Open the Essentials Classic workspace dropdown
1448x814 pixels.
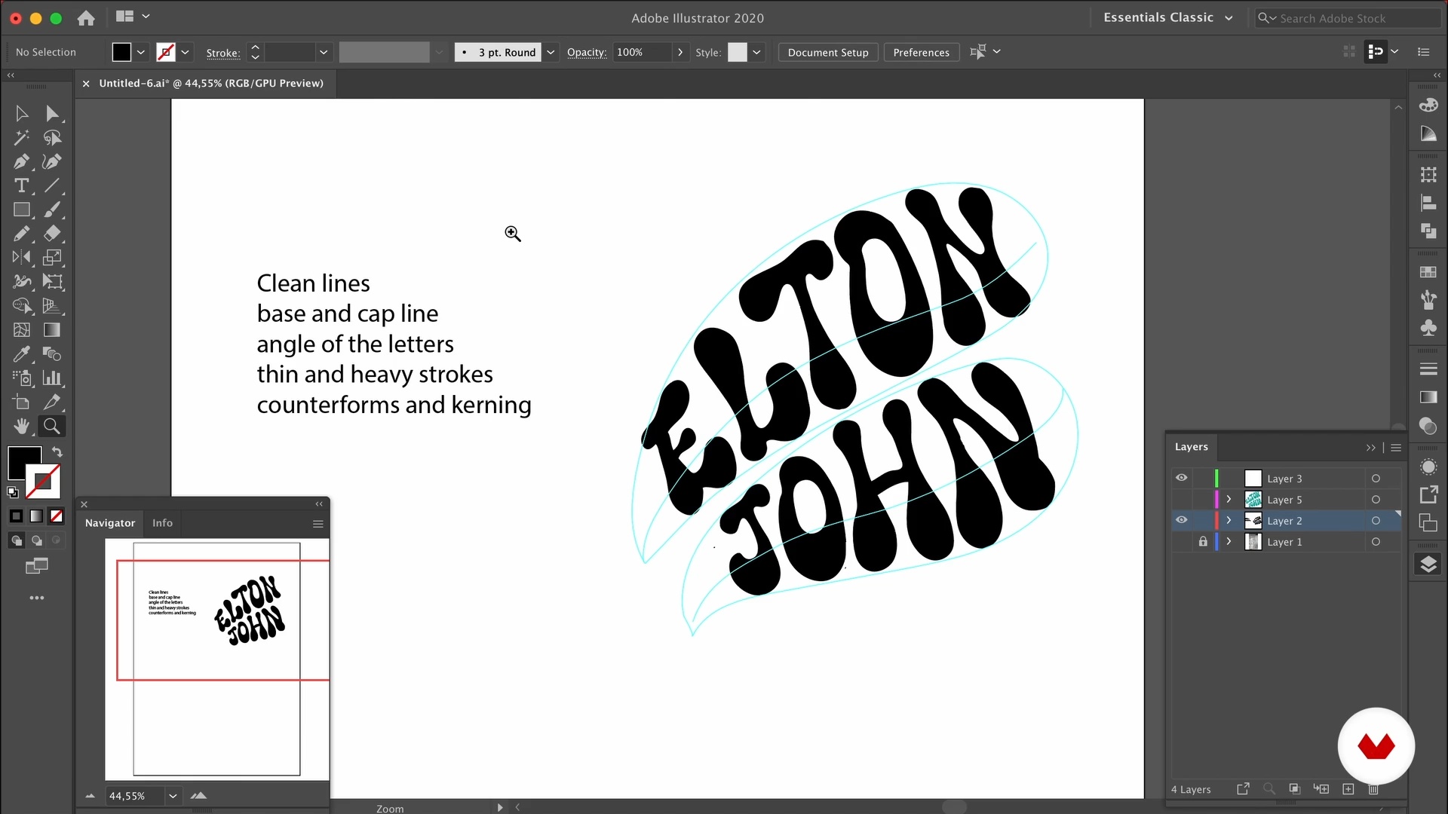(x=1167, y=17)
